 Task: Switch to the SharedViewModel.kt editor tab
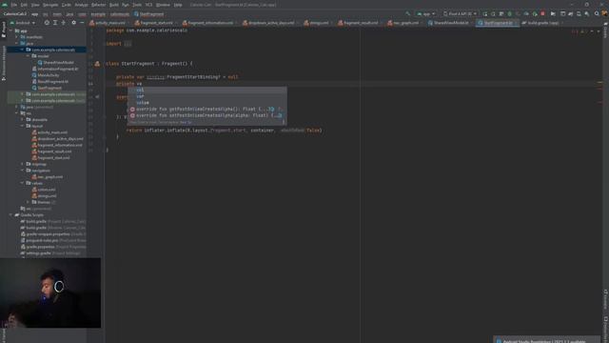(448, 23)
